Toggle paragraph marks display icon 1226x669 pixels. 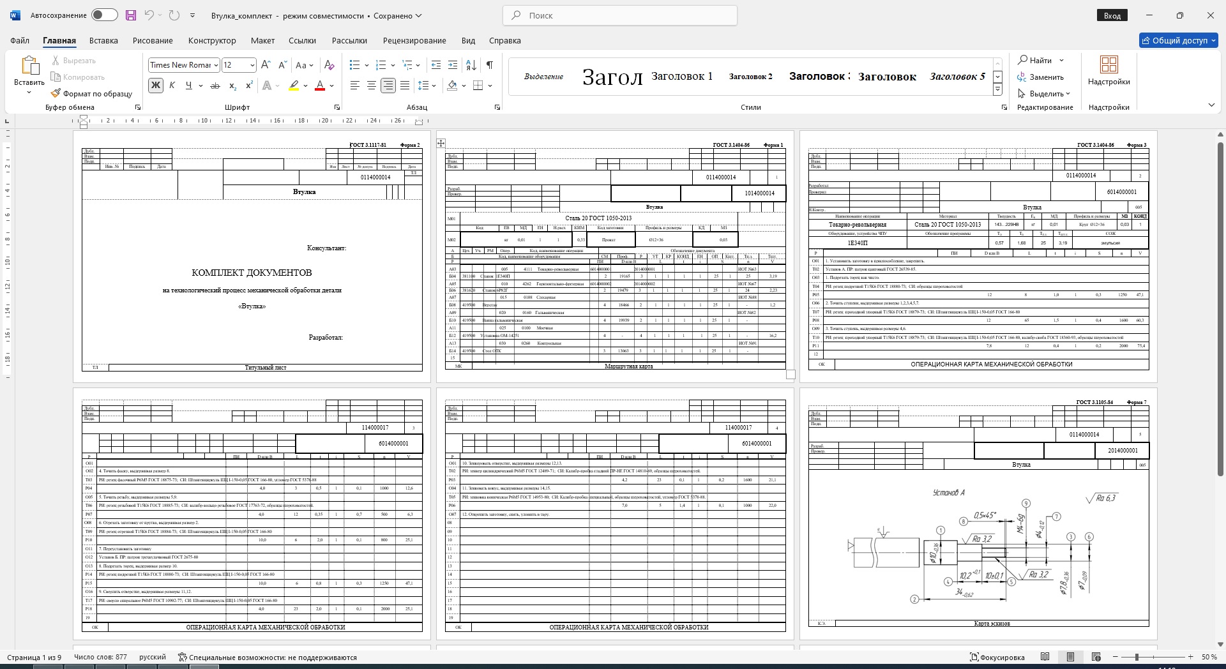click(489, 65)
